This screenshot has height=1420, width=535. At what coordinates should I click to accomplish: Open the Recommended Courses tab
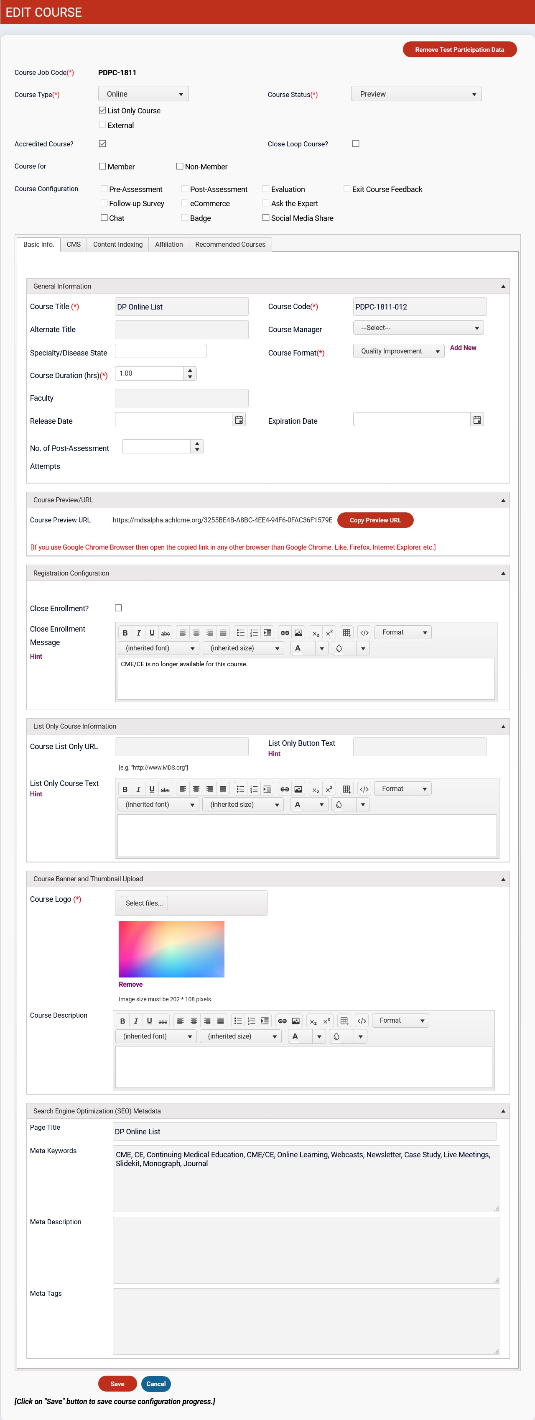point(230,245)
